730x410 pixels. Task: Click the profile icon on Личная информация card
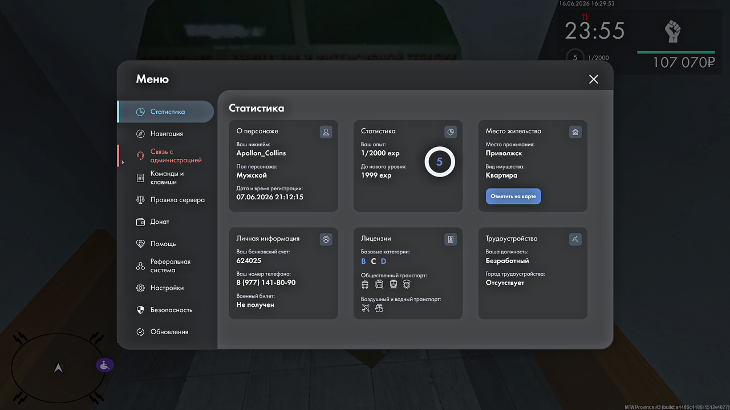(x=326, y=240)
